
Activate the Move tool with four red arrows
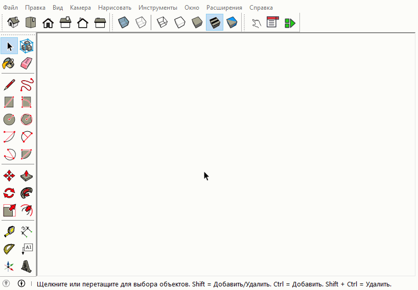[9, 176]
